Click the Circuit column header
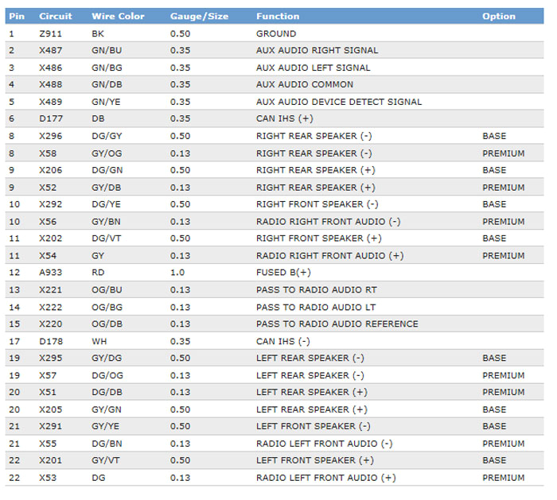Image resolution: width=557 pixels, height=500 pixels. coord(55,16)
